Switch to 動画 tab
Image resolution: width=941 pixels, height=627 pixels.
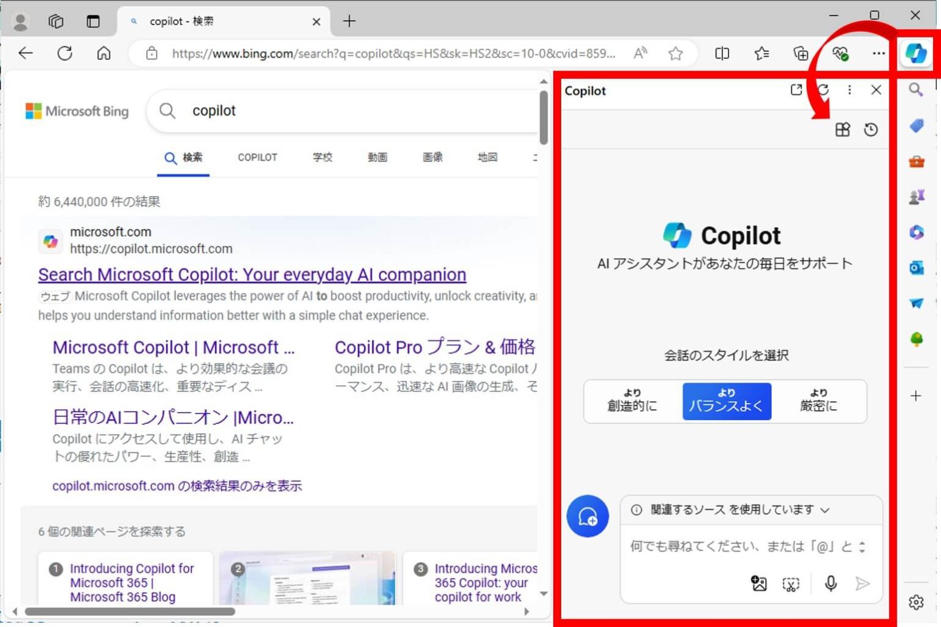377,157
